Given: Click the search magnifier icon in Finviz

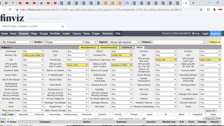Looking at the screenshot, I should (62, 27).
